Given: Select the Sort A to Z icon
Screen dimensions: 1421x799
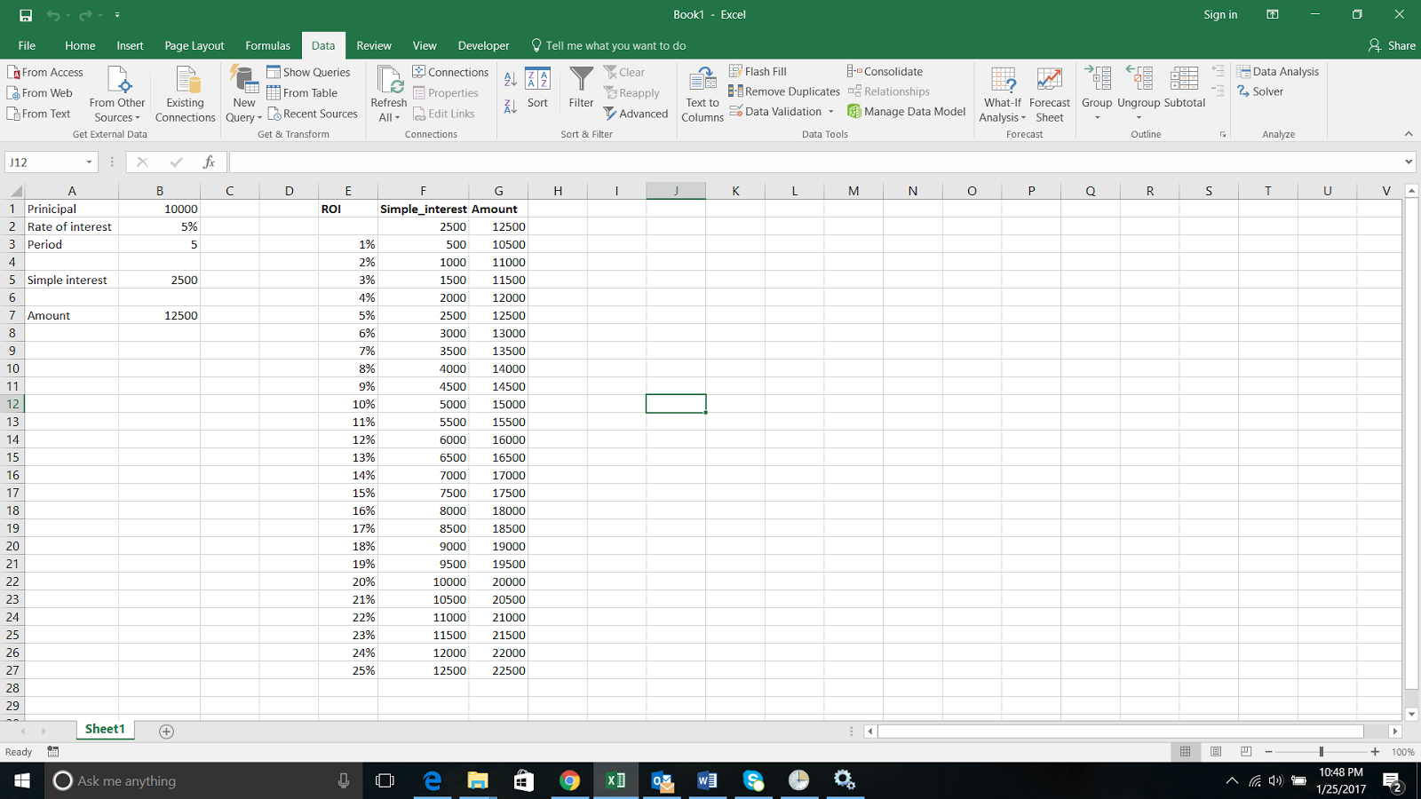Looking at the screenshot, I should [x=510, y=78].
